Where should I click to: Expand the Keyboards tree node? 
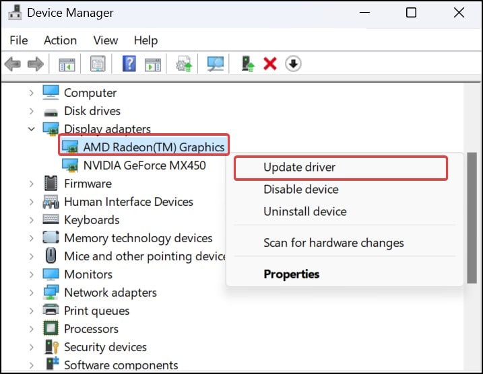[31, 220]
